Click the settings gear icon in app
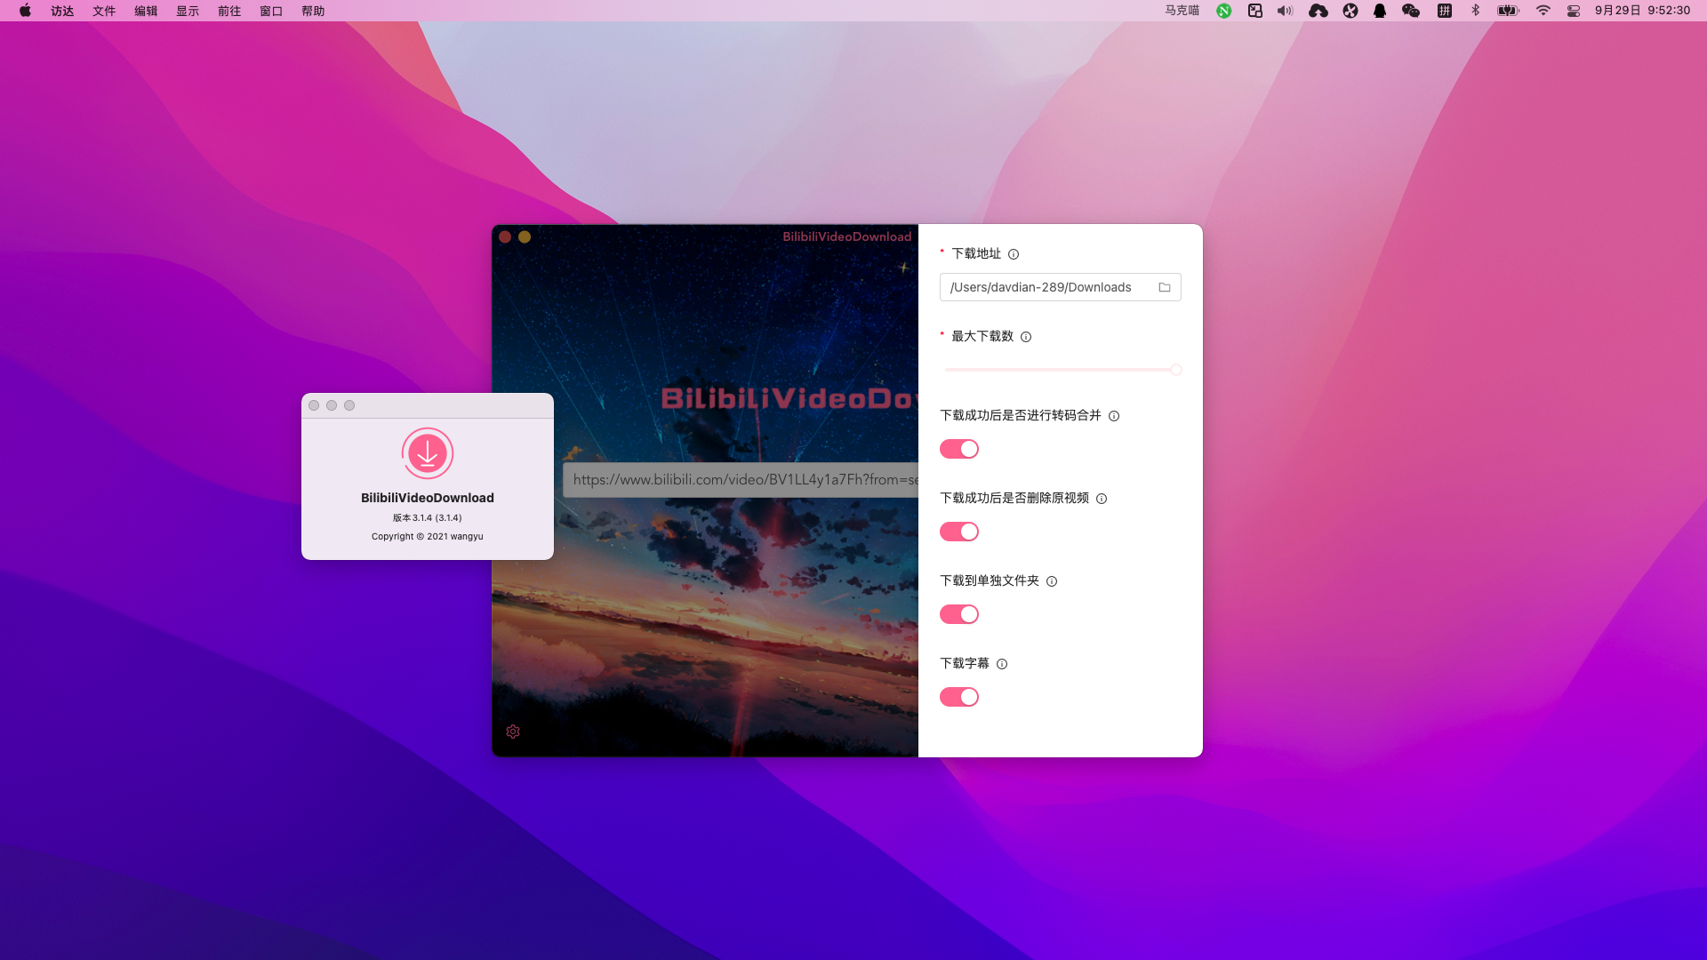Image resolution: width=1707 pixels, height=960 pixels. tap(513, 732)
